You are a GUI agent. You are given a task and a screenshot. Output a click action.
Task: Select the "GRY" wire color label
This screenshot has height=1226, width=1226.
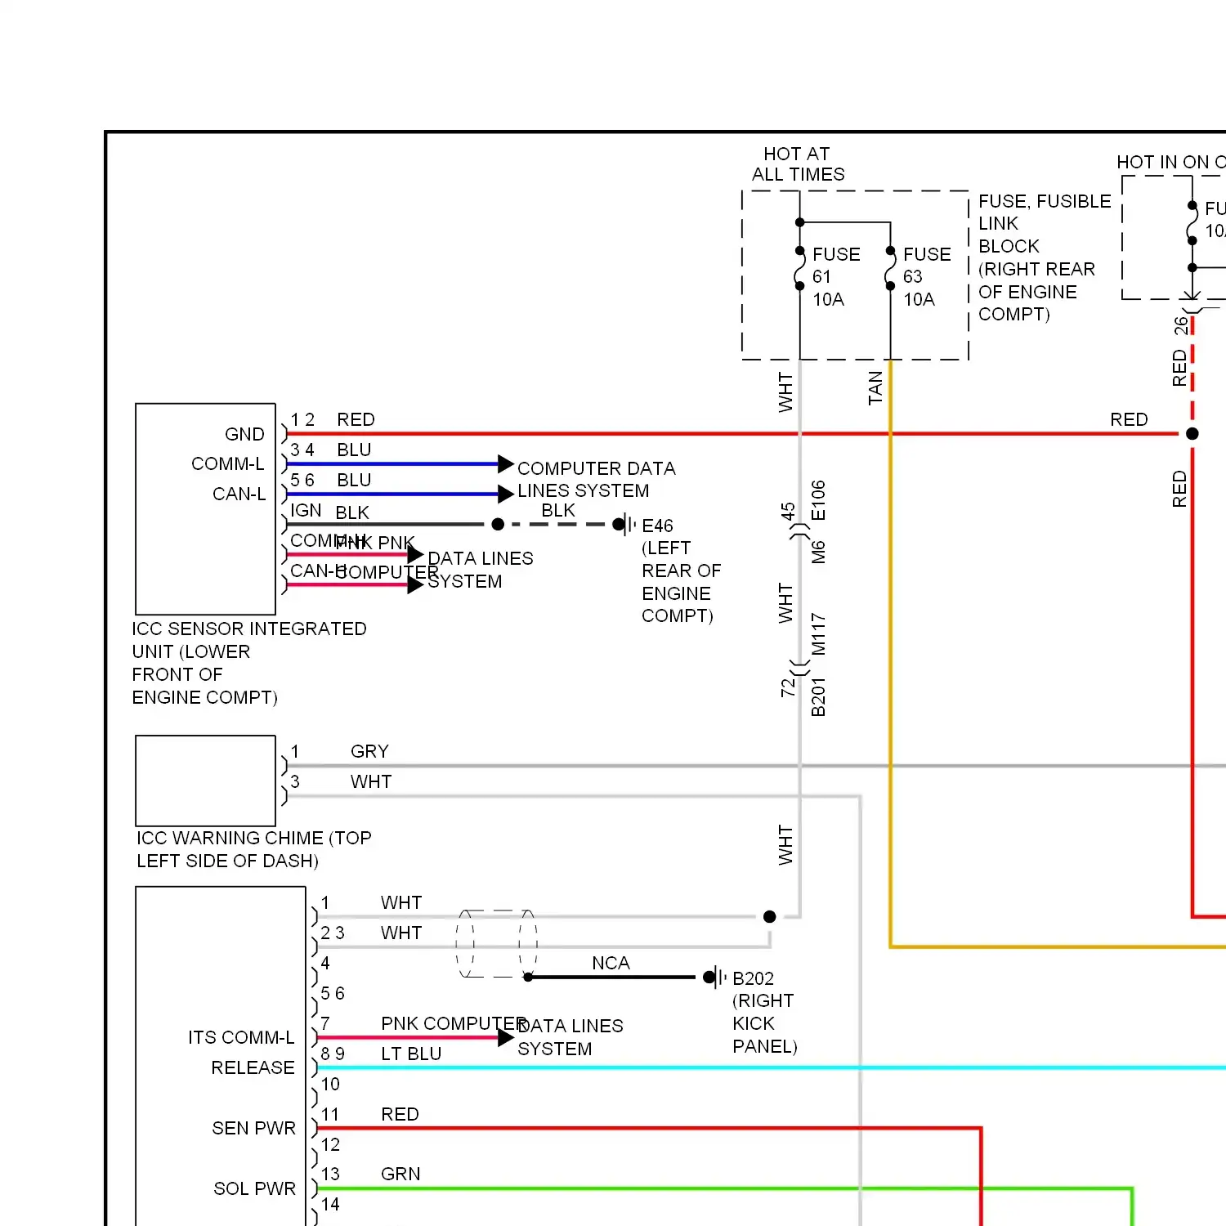point(369,752)
